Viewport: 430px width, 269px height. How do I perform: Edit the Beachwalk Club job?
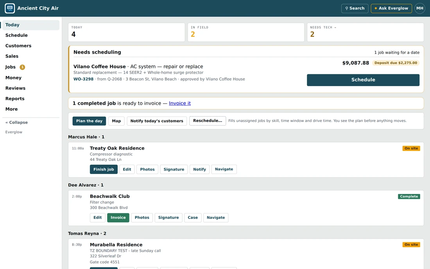point(98,217)
